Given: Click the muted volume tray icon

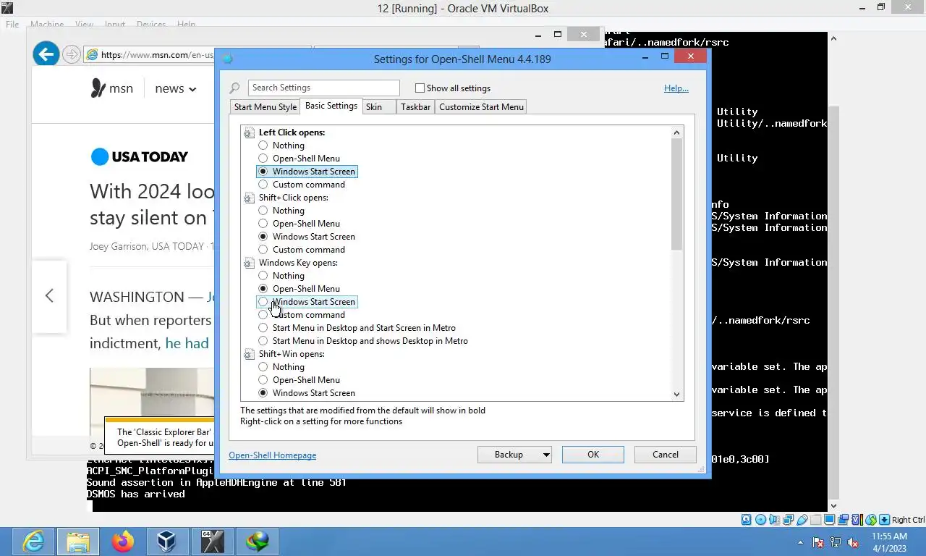Looking at the screenshot, I should point(853,542).
